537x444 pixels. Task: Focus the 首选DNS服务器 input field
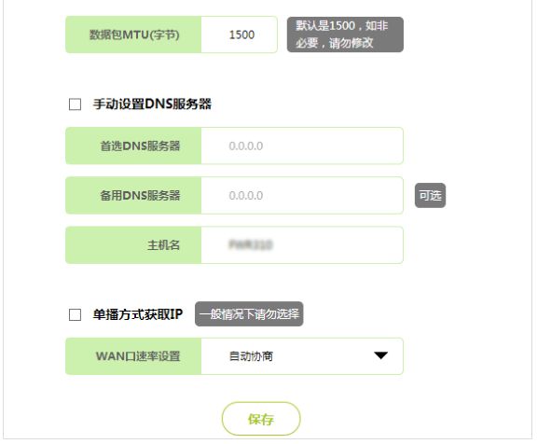302,146
